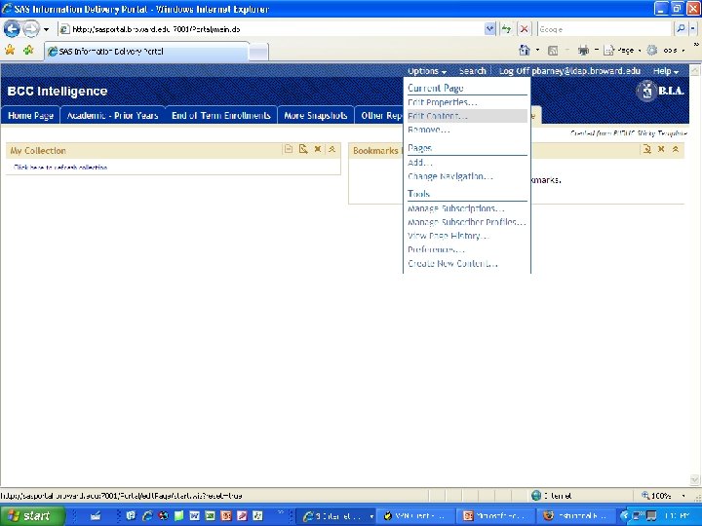Click the red Stop loading icon
Image resolution: width=702 pixels, height=526 pixels.
pos(524,29)
